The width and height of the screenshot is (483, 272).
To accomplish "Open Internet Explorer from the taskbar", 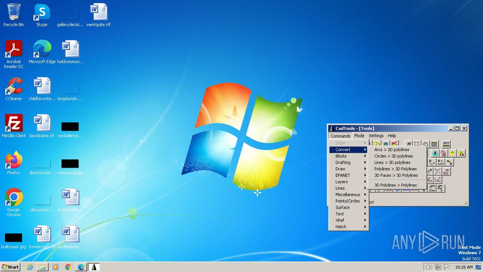I will (30, 267).
